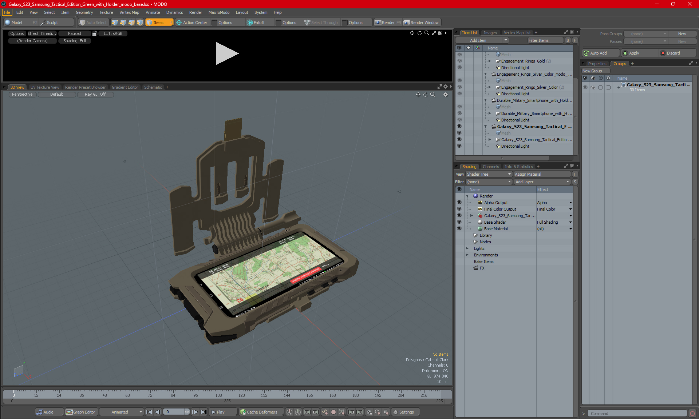Toggle Options checkbox next to Action Center

[215, 23]
